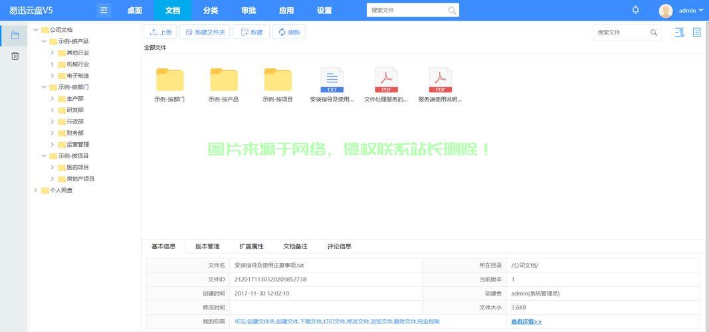709x332 pixels.
Task: Open the 示例-按产品 folder thumbnail
Action: click(x=224, y=80)
